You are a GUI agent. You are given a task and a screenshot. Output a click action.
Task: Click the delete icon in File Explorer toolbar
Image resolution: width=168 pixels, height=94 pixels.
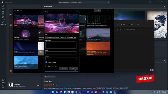[x=117, y=25]
